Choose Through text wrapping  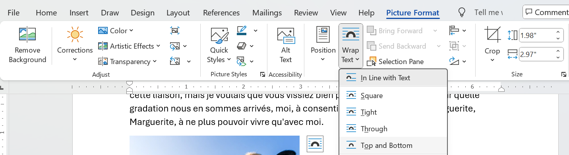coord(393,129)
